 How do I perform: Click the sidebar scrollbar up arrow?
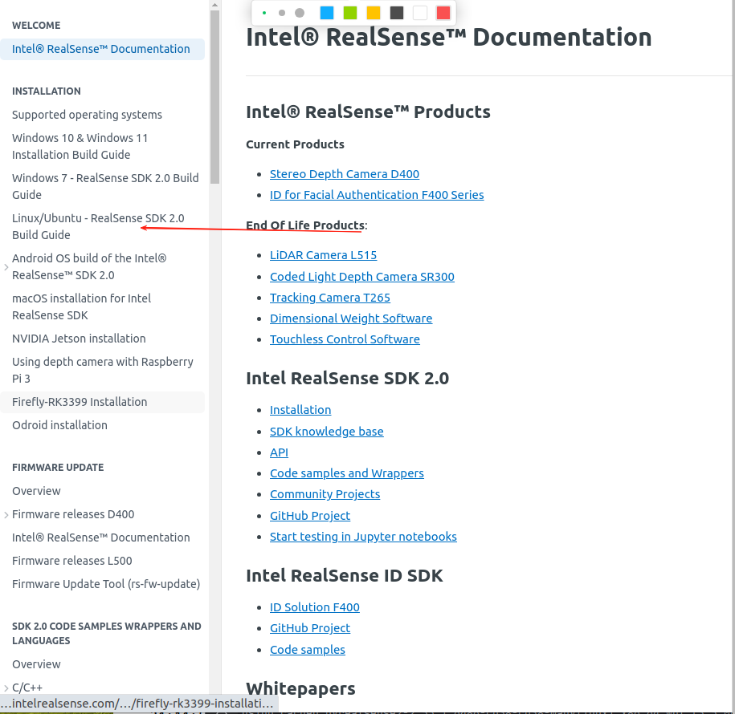click(214, 5)
